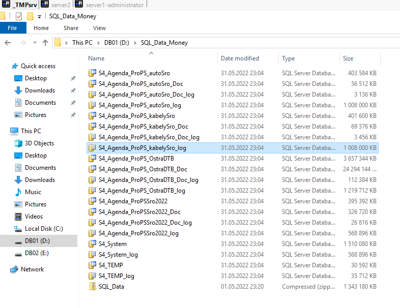Click the Network icon in navigation pane
The image size is (400, 308).
(x=14, y=269)
